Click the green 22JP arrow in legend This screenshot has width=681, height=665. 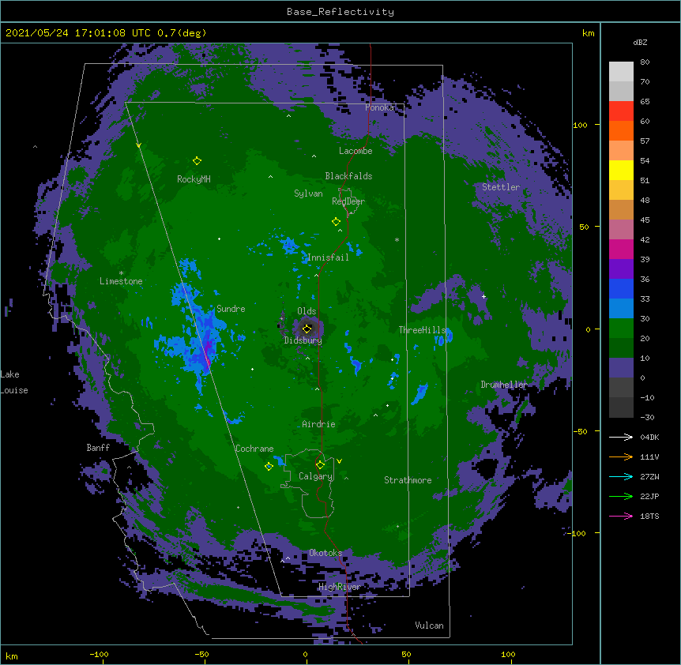621,496
